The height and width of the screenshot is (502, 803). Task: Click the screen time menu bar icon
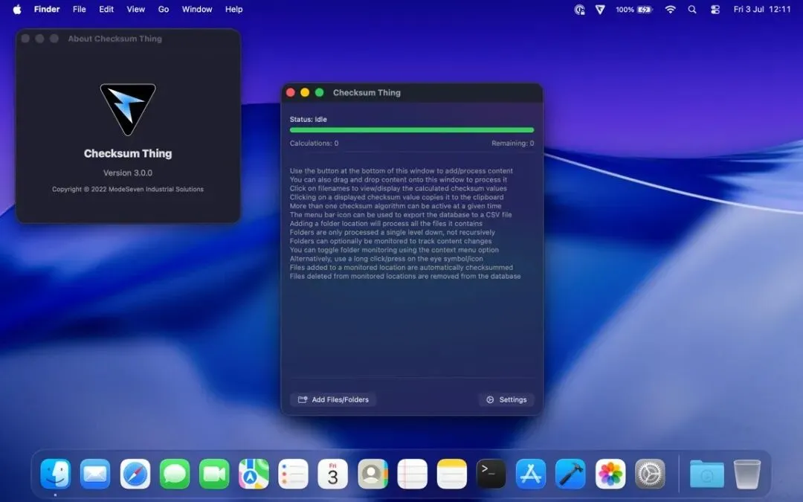(580, 9)
